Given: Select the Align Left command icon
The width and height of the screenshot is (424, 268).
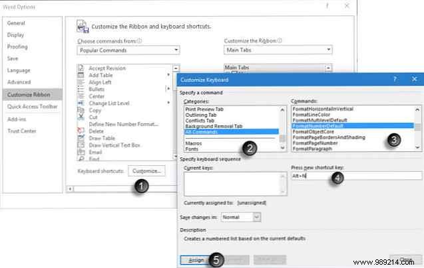Looking at the screenshot, I should point(81,82).
